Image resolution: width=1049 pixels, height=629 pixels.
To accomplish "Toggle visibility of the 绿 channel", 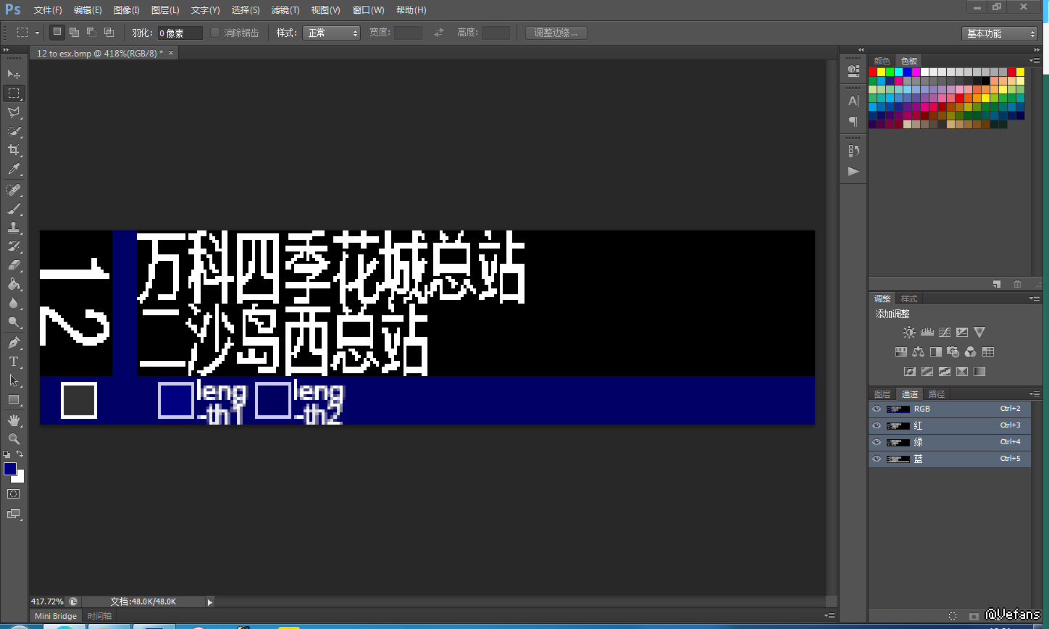I will [877, 442].
